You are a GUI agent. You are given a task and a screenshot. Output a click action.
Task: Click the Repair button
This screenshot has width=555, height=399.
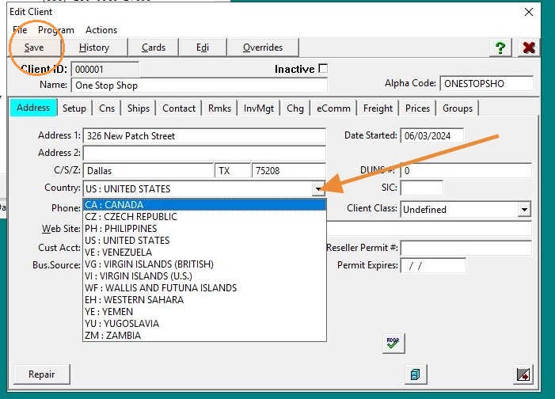click(42, 374)
